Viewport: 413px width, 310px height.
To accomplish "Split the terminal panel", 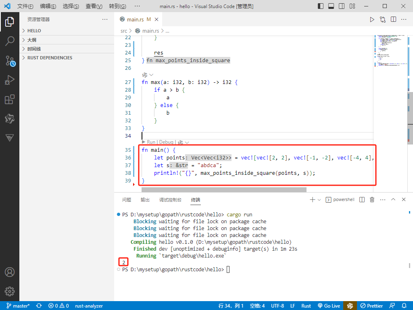I will click(362, 199).
